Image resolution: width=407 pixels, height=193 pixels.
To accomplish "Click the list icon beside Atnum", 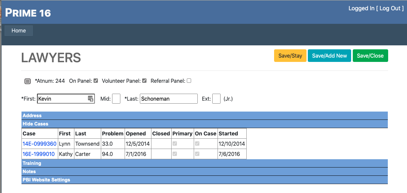I will pos(28,81).
